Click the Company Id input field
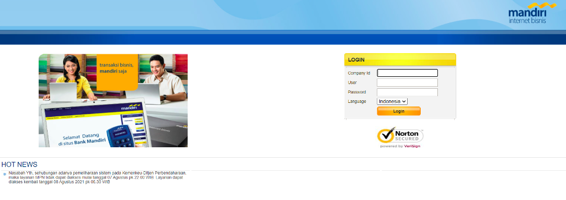Screen dimensions: 566x200 tap(407, 73)
